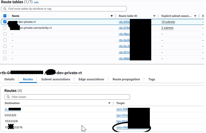Sort by Name column arrow
The width and height of the screenshot is (206, 133).
(112, 16)
